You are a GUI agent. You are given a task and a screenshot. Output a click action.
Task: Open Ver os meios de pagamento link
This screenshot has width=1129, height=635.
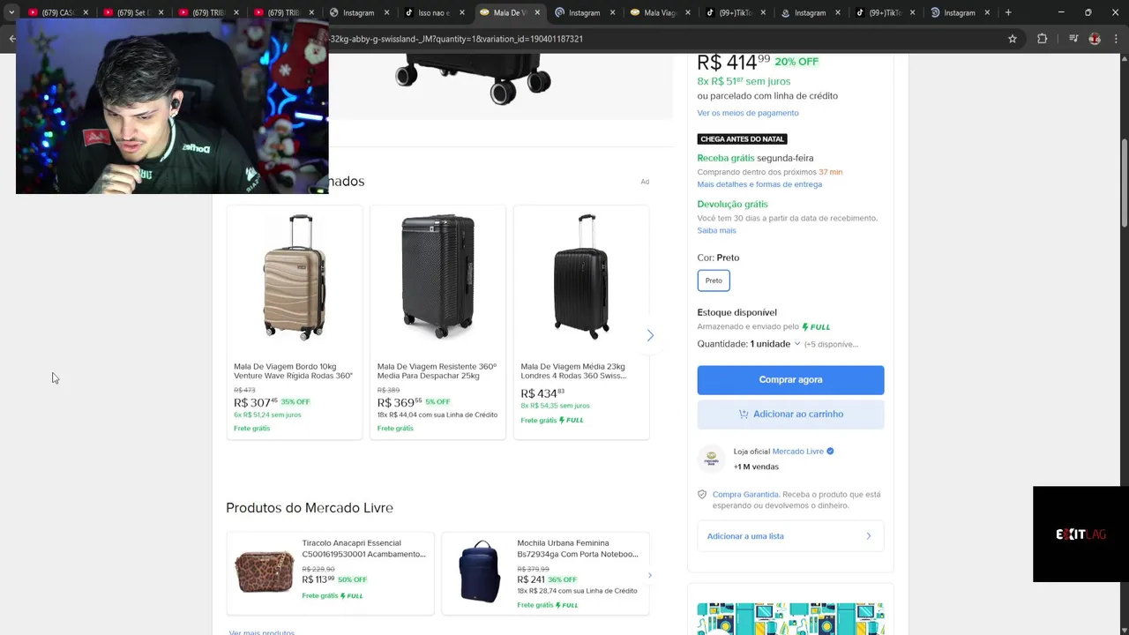748,113
